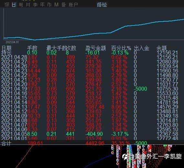
Task: Select the 2021.04.14 row date
Action: pos(14,102)
